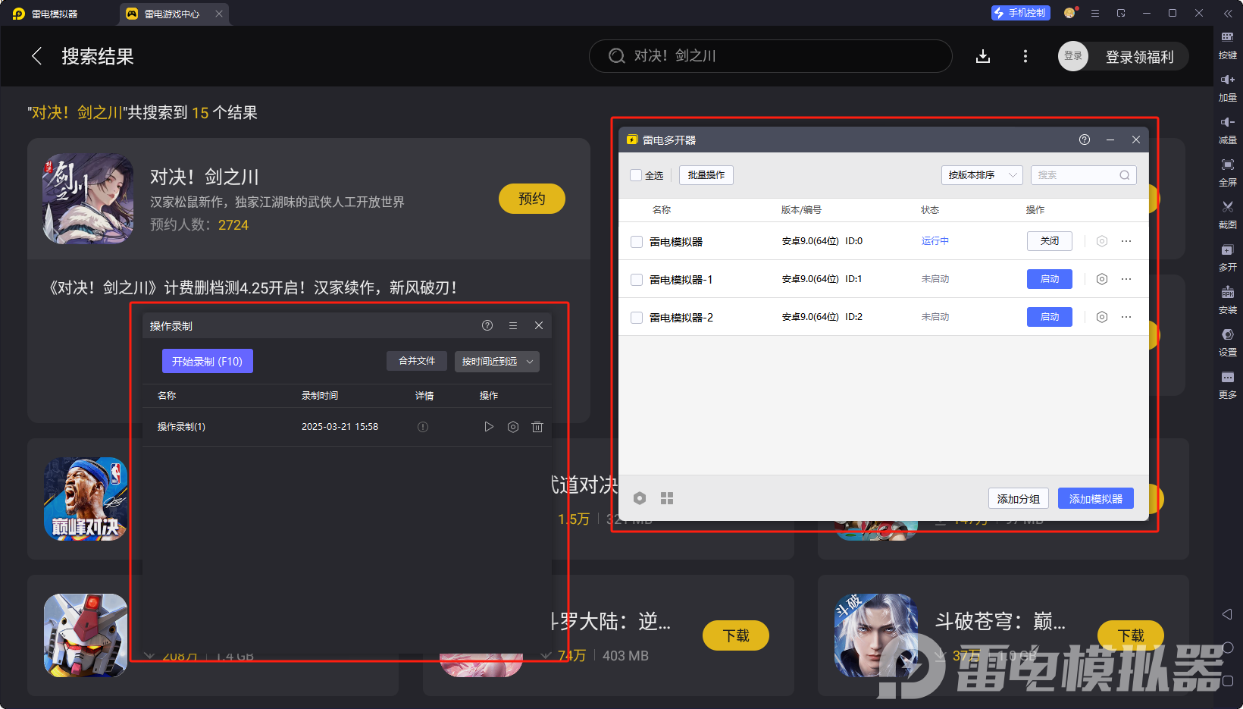Expand the 按版本排序 sort dropdown
Viewport: 1243px width, 709px height.
(x=982, y=175)
